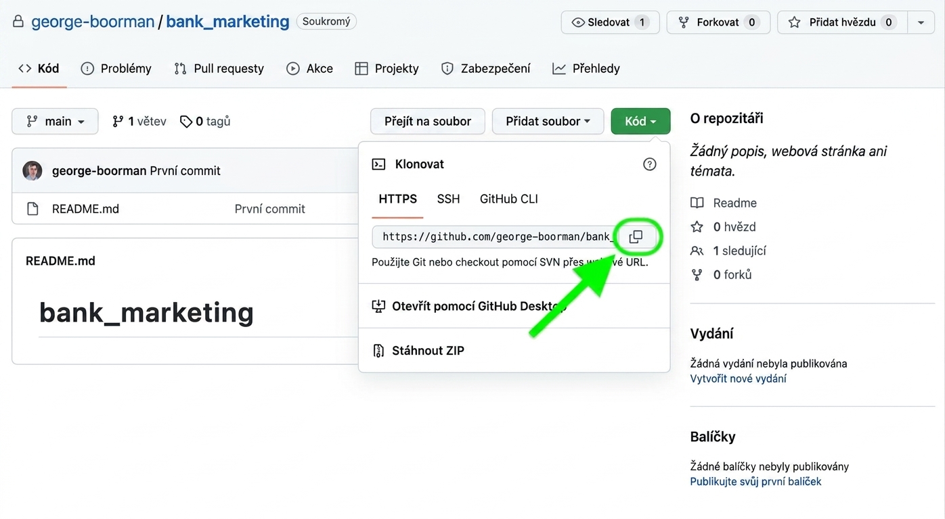Click george-boorman in the commit row
Image resolution: width=945 pixels, height=519 pixels.
coord(99,171)
